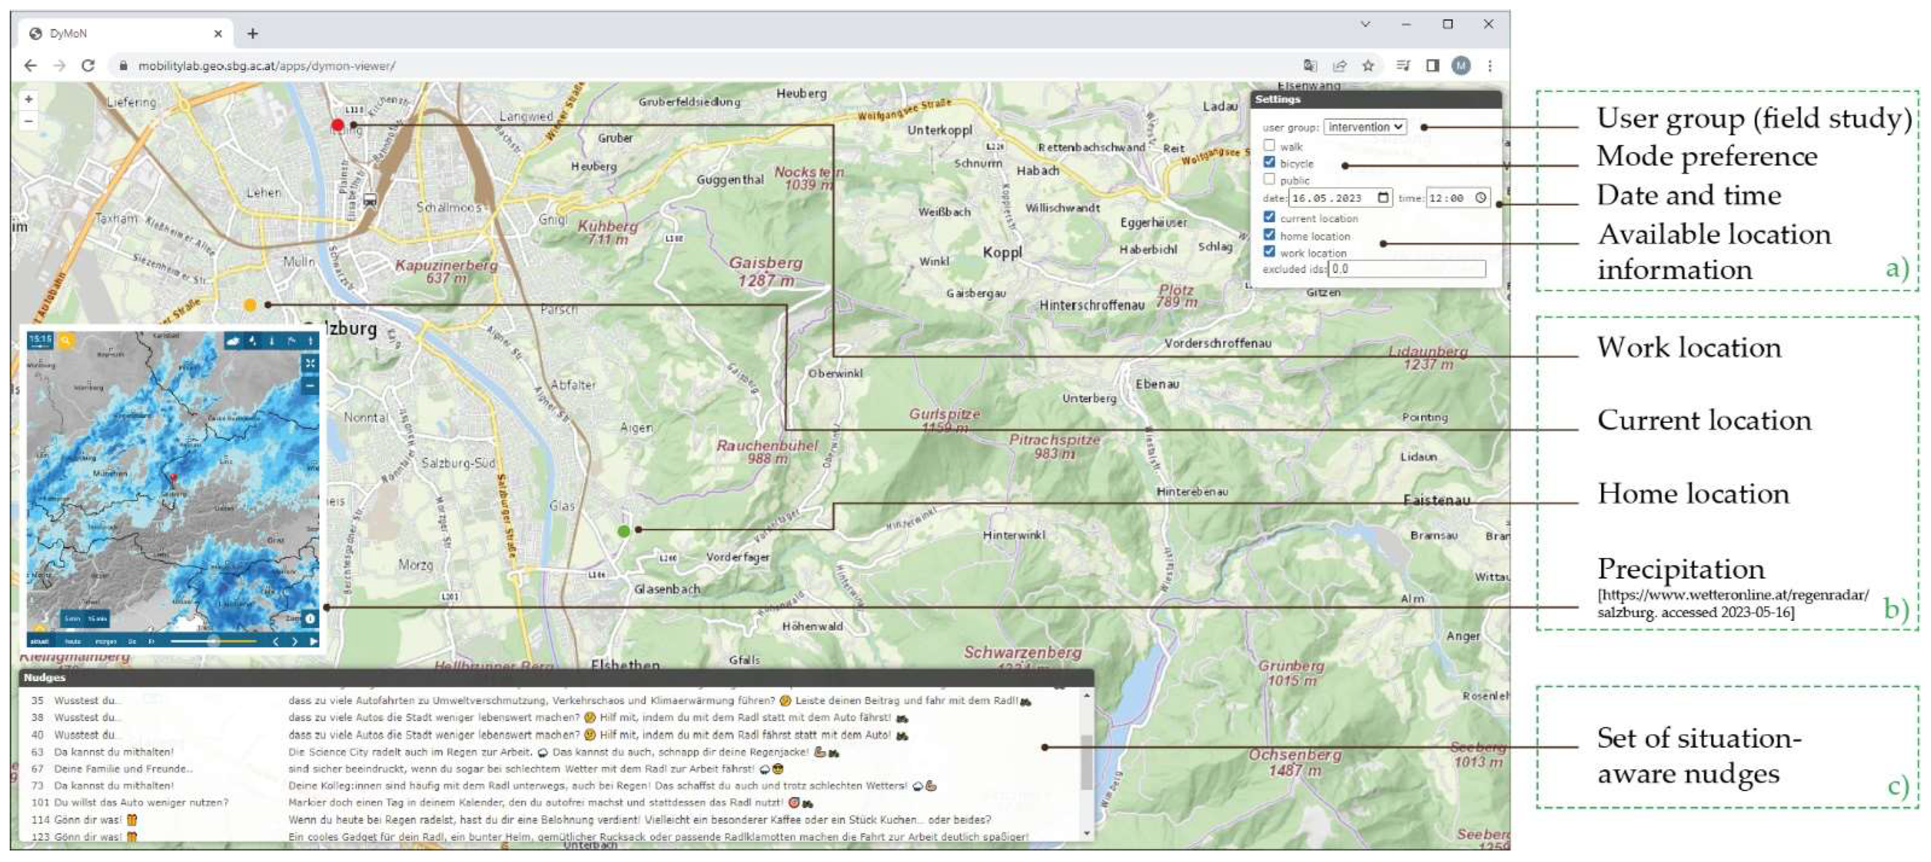Open the calendar picker in date field

tap(1383, 198)
